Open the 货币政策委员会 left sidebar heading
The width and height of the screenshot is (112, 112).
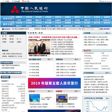7,63
